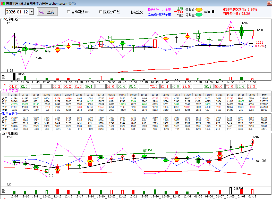272x199 pixels.
Task: Click the 针 marker on 15-minute chart
Action: pos(109,37)
